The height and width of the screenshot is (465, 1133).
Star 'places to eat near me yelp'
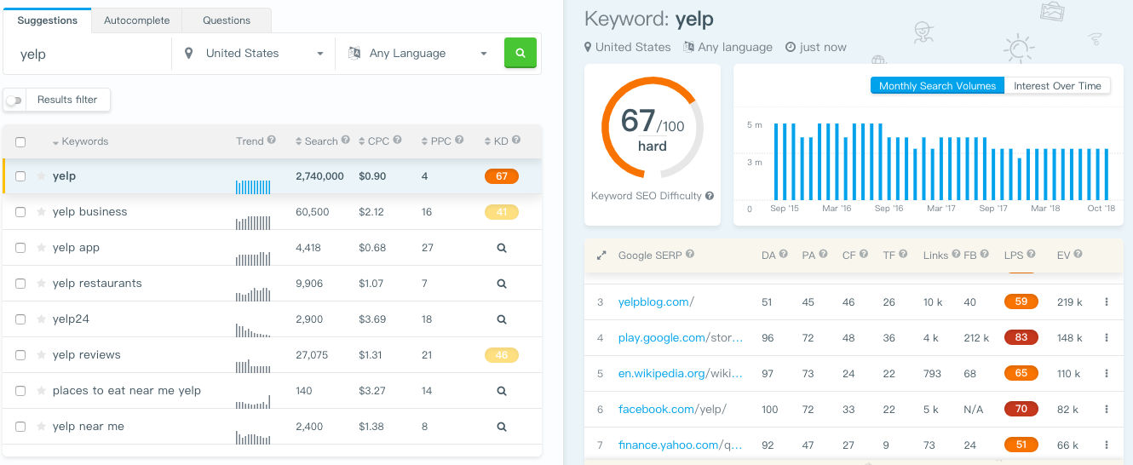coord(41,391)
